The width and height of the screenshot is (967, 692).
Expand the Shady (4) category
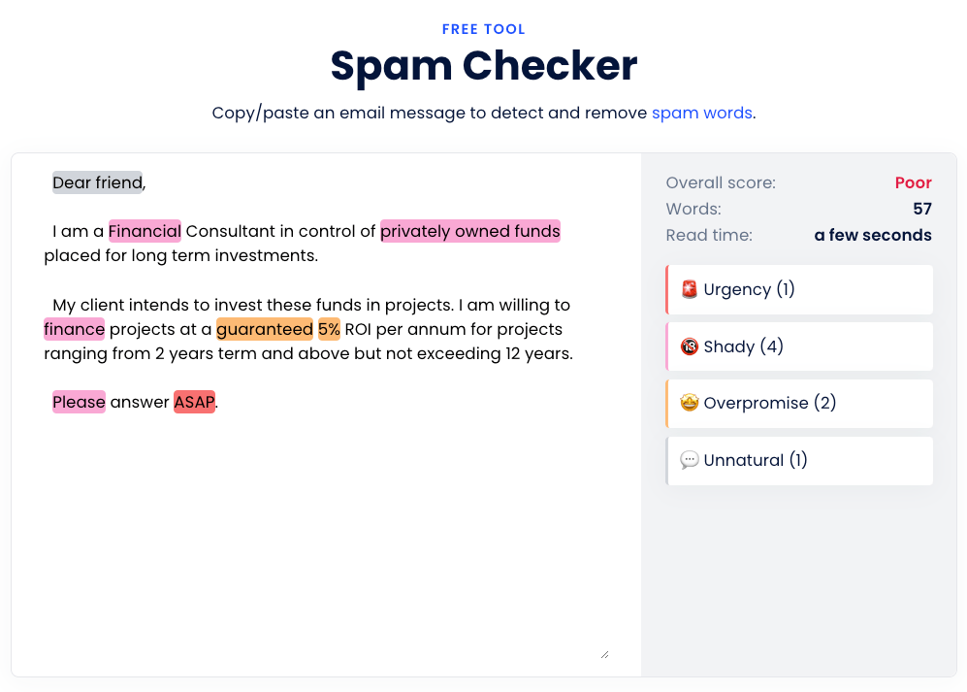point(799,346)
